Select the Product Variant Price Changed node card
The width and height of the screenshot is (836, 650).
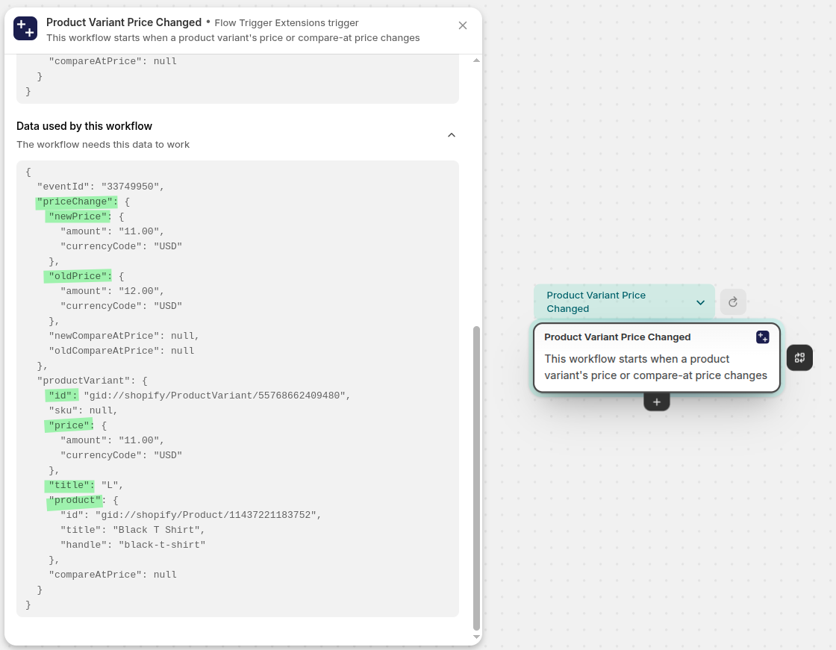(x=656, y=358)
